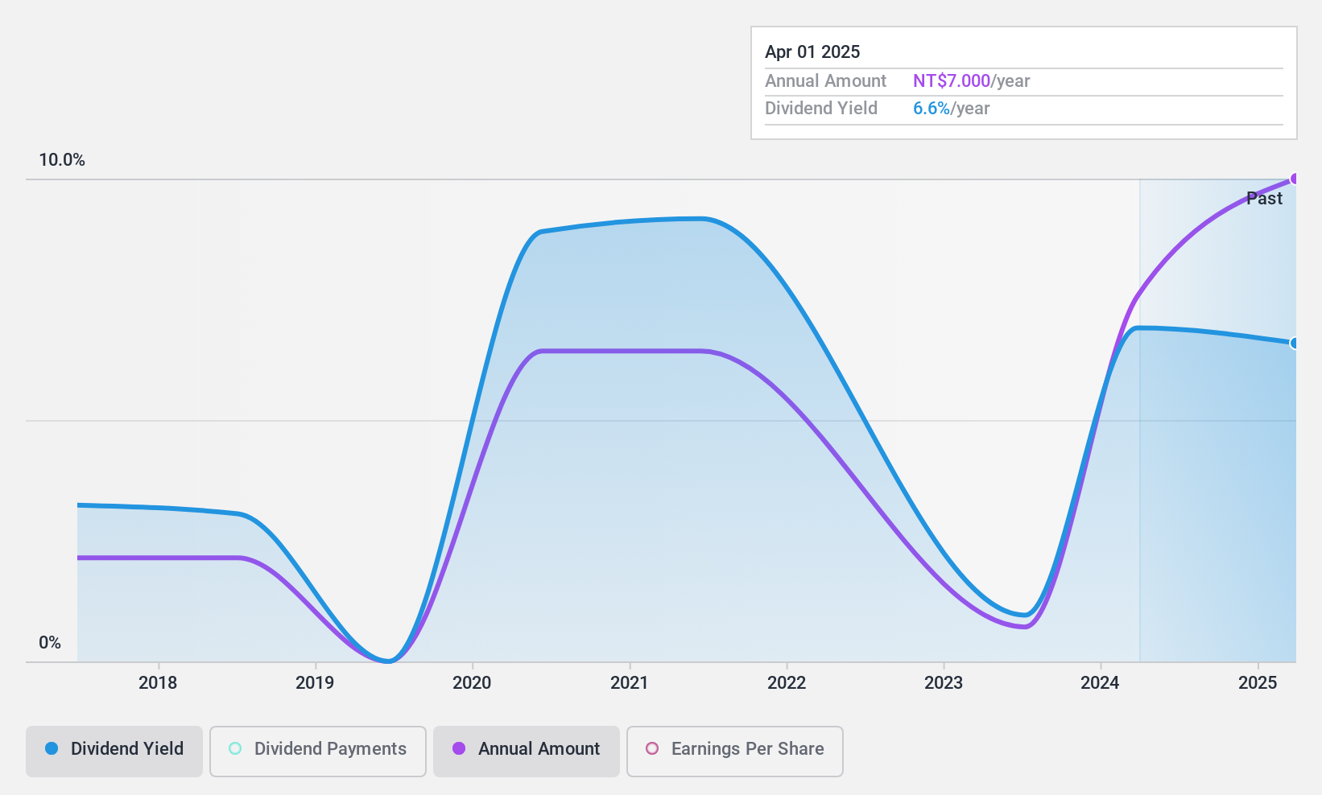Click the 2020 axis label
This screenshot has width=1322, height=795.
(x=472, y=682)
